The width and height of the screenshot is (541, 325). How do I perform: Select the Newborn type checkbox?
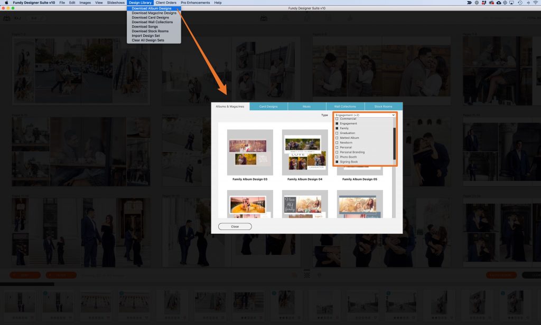pyautogui.click(x=337, y=142)
